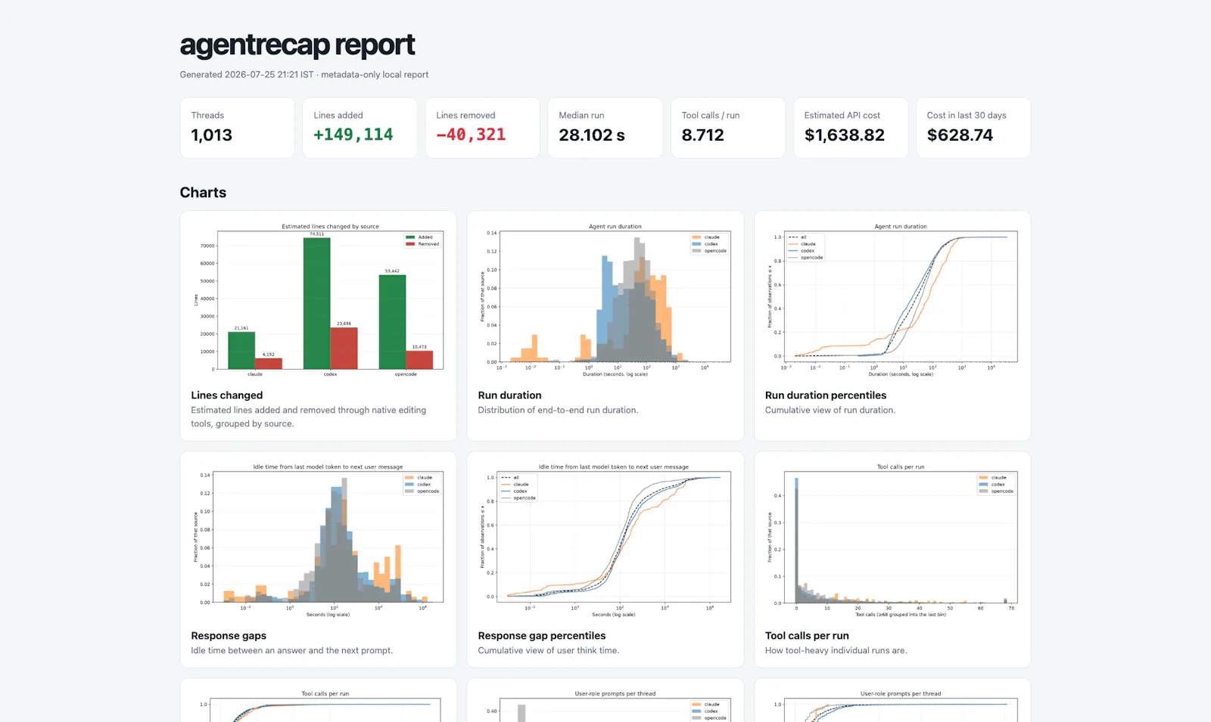Click the opencode removed bar labeled 10,473

coord(419,360)
